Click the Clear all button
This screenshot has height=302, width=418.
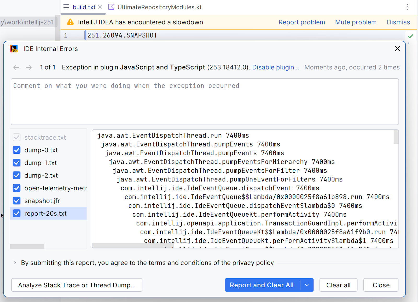(338, 285)
